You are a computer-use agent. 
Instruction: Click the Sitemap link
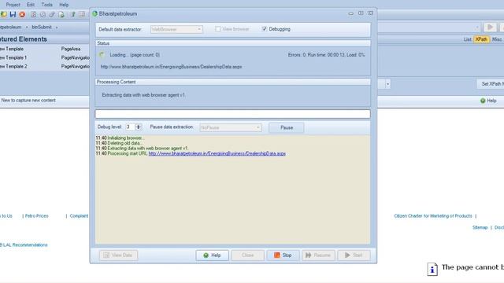pyautogui.click(x=480, y=227)
